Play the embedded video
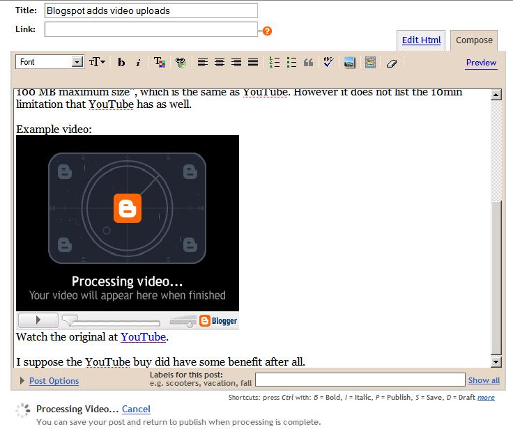This screenshot has width=513, height=429. point(38,320)
